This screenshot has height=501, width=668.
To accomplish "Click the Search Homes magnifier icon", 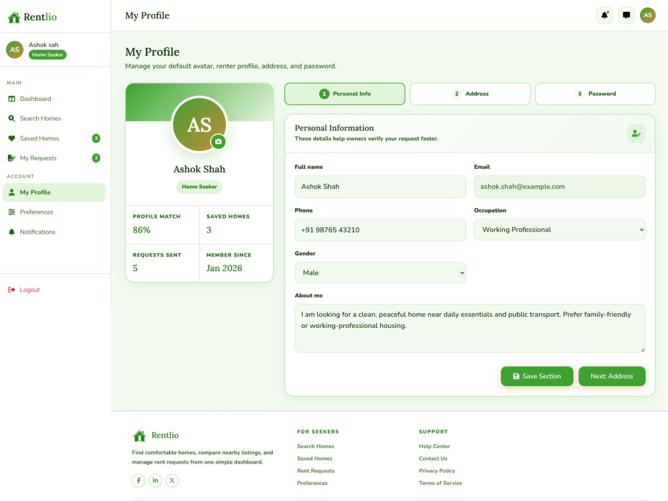I will (x=11, y=118).
